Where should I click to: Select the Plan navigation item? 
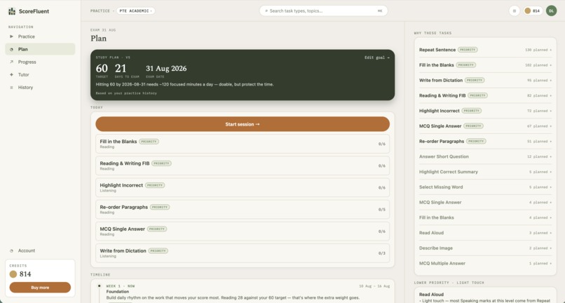tap(40, 49)
